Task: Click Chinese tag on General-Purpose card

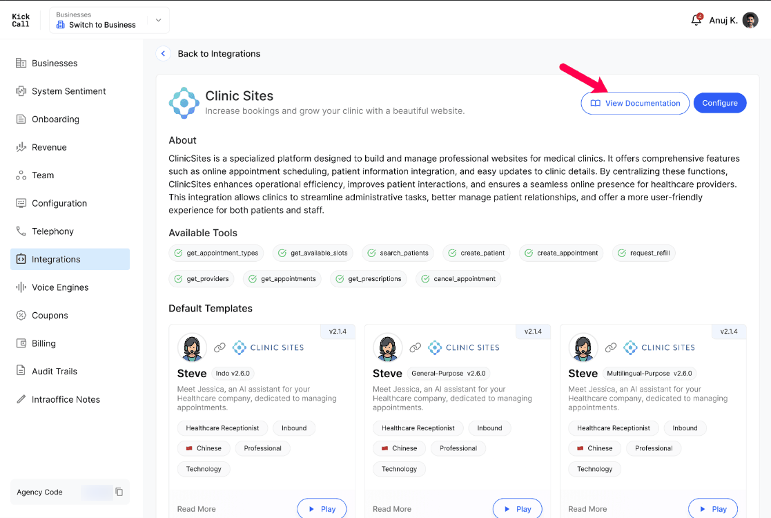Action: (x=399, y=448)
